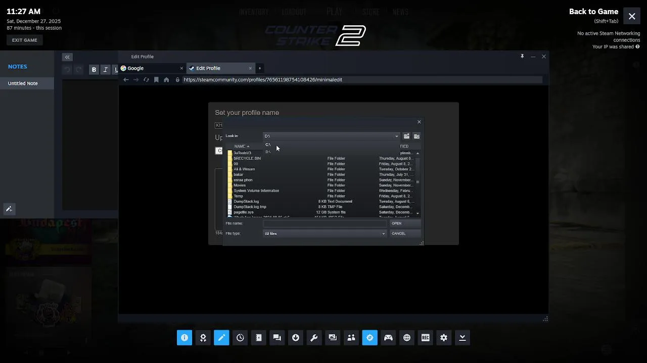
Task: Switch to the Google browser tab
Action: [151, 68]
